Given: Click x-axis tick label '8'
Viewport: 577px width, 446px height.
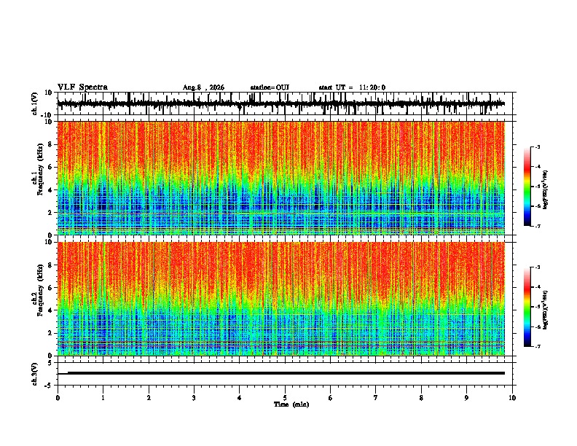Looking at the screenshot, I should [421, 398].
